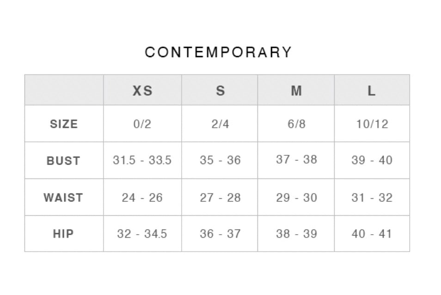
Task: Click hip measurement 32 - 34.5
Action: coord(142,234)
